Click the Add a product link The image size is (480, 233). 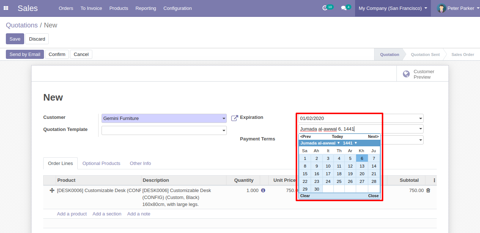point(72,214)
